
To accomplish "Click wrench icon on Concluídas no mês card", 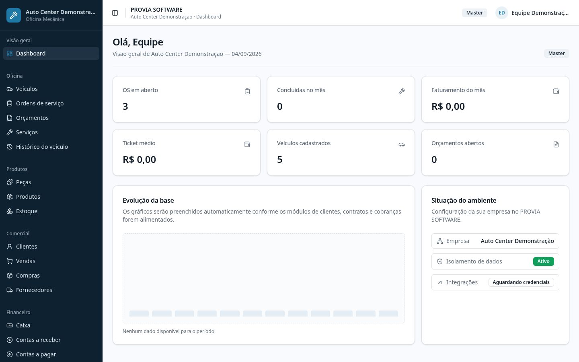I will click(x=402, y=91).
